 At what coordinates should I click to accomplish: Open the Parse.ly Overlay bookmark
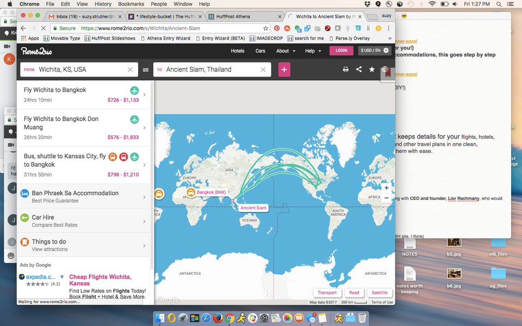tap(350, 38)
